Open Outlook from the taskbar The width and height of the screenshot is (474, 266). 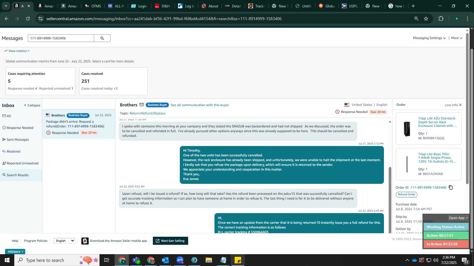[x=165, y=260]
